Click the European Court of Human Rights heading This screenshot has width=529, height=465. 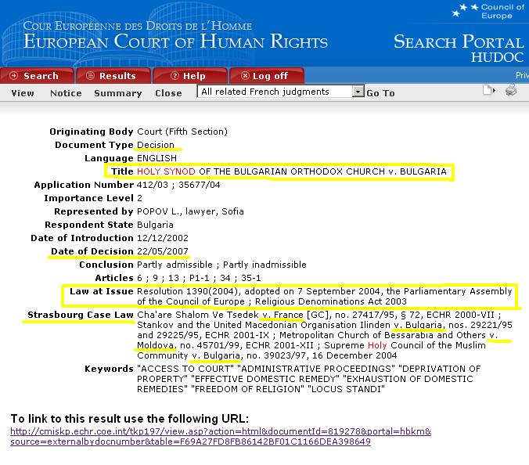(175, 41)
